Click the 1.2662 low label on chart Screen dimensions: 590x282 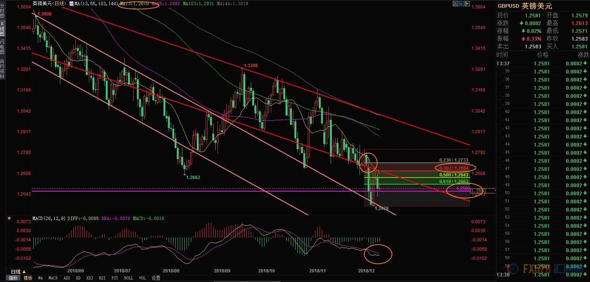193,177
